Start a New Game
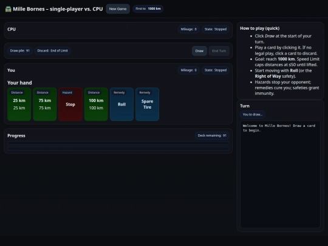The image size is (328, 246). click(118, 9)
